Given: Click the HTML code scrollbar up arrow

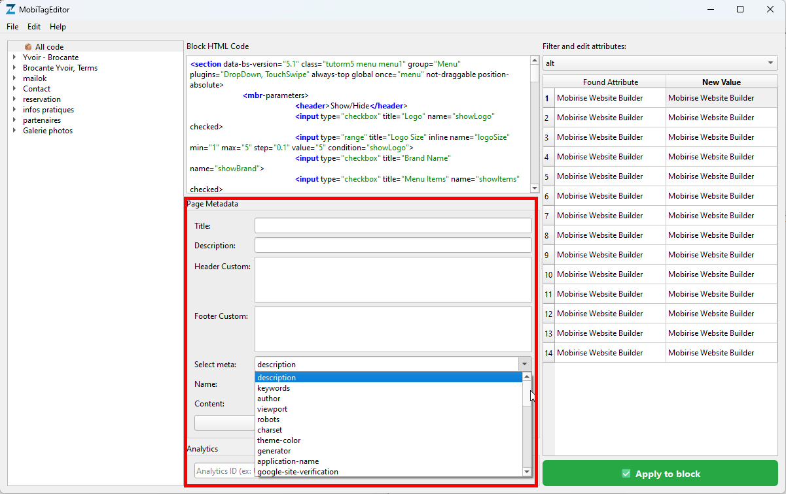Looking at the screenshot, I should coord(535,59).
